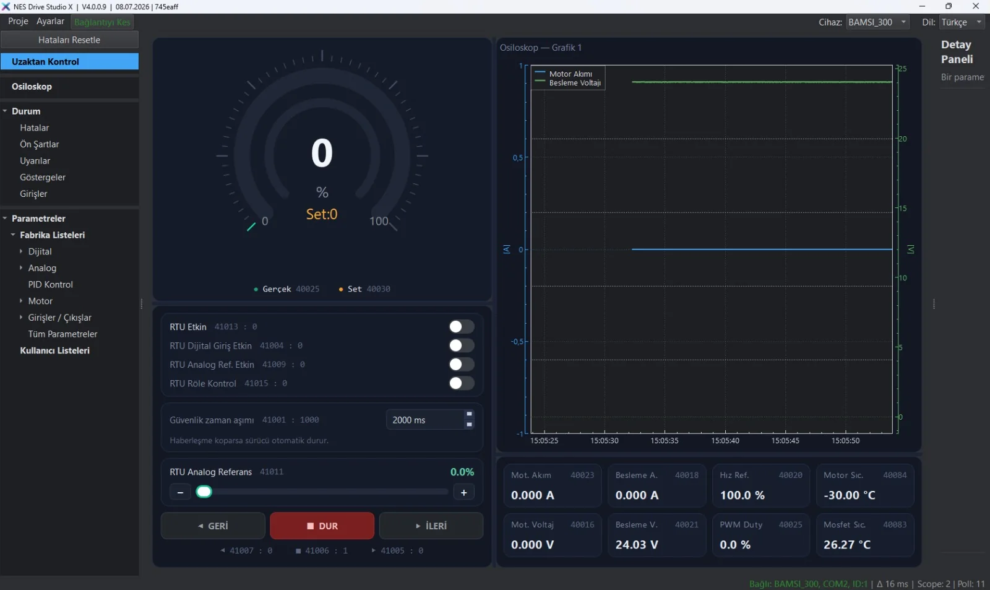
Task: Open the Cihaz BAMSI_300 dropdown
Action: pos(877,22)
